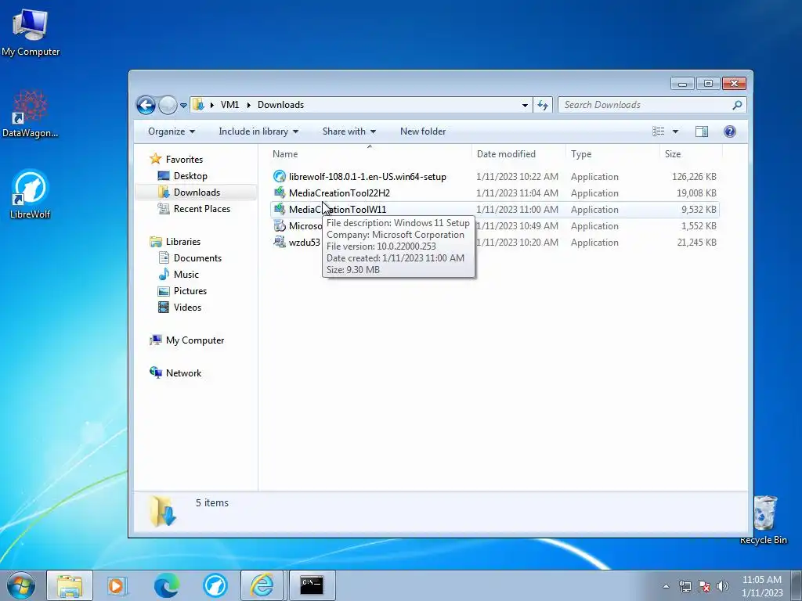Click the MediaCreationToolW11 file icon
Viewport: 802px width, 601px height.
[280, 209]
